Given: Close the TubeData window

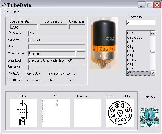Looking at the screenshot, I should [x=157, y=5].
